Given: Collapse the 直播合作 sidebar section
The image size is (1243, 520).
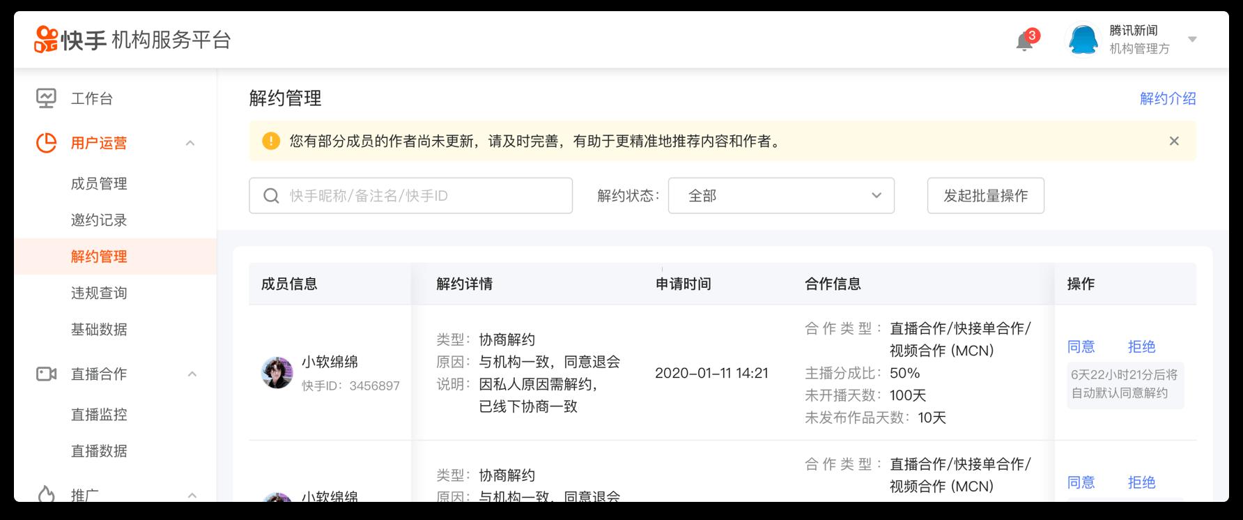Looking at the screenshot, I should click(x=192, y=374).
